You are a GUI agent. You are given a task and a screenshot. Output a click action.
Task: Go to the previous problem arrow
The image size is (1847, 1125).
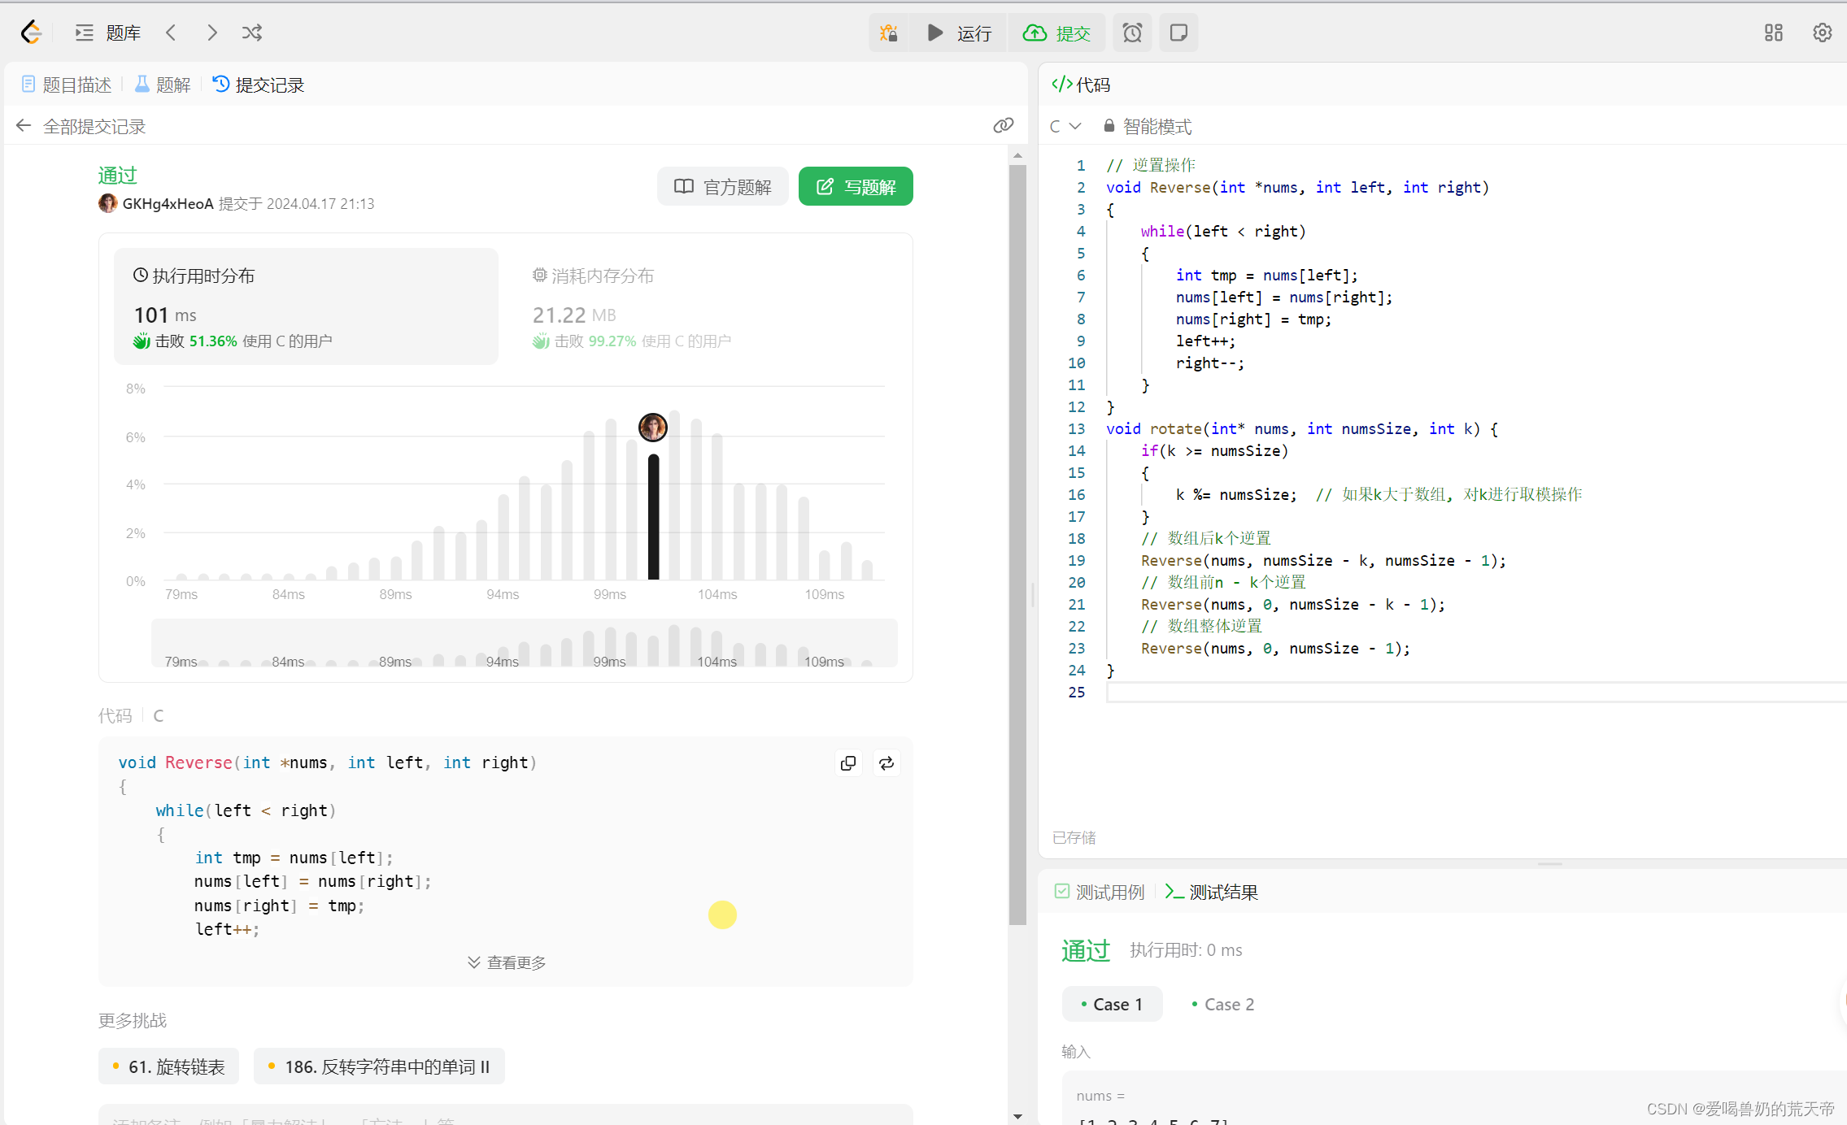[x=171, y=33]
